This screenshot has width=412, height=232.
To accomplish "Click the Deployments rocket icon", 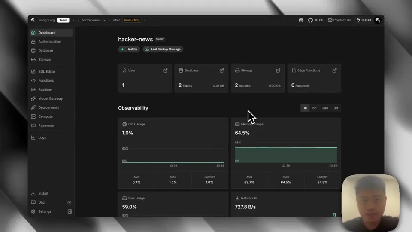I will tap(33, 107).
